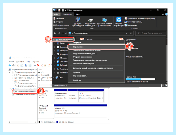Choose 'Переименовать' in context menu
Viewport: 176px width, 135px height.
[x=80, y=76]
